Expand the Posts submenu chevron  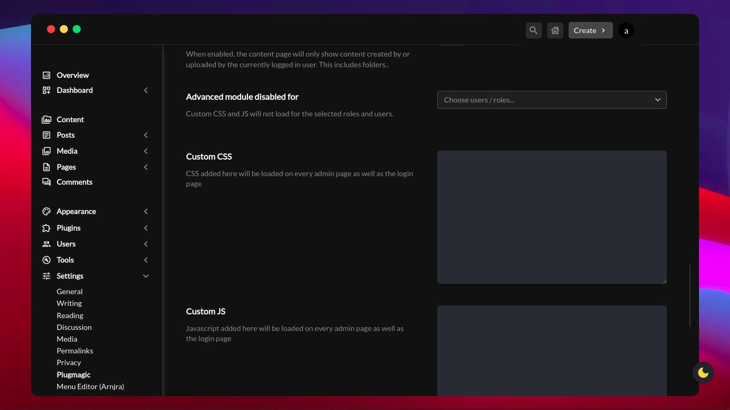click(x=146, y=135)
